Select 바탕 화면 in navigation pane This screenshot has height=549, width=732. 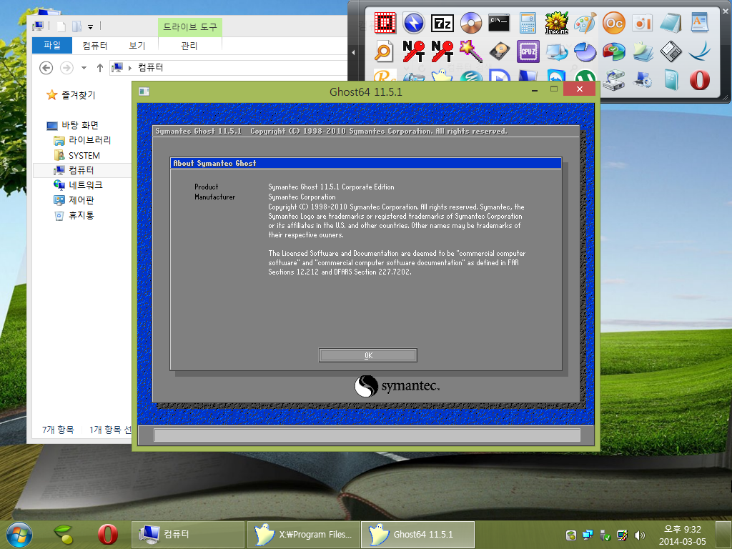point(80,125)
